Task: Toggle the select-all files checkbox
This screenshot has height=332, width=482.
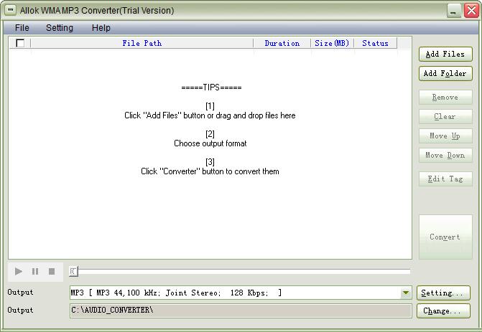Action: tap(20, 43)
